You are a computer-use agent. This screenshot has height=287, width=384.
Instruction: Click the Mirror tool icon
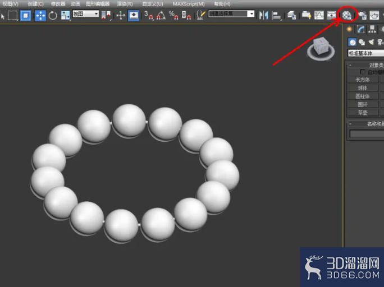(264, 16)
